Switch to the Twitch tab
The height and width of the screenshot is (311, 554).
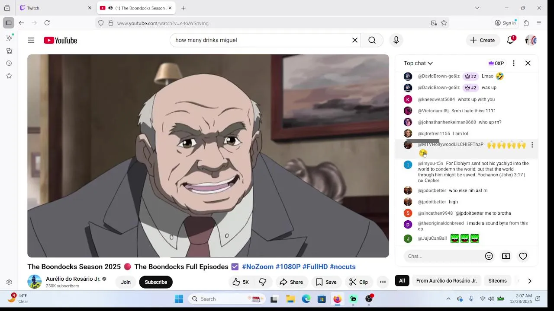point(55,8)
